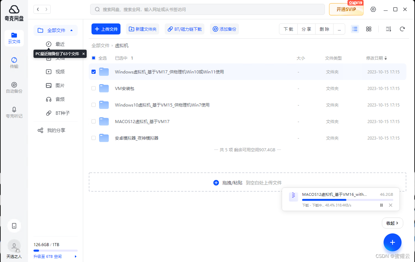Click 全部文件 in the breadcrumb
This screenshot has height=262, width=415.
point(100,46)
